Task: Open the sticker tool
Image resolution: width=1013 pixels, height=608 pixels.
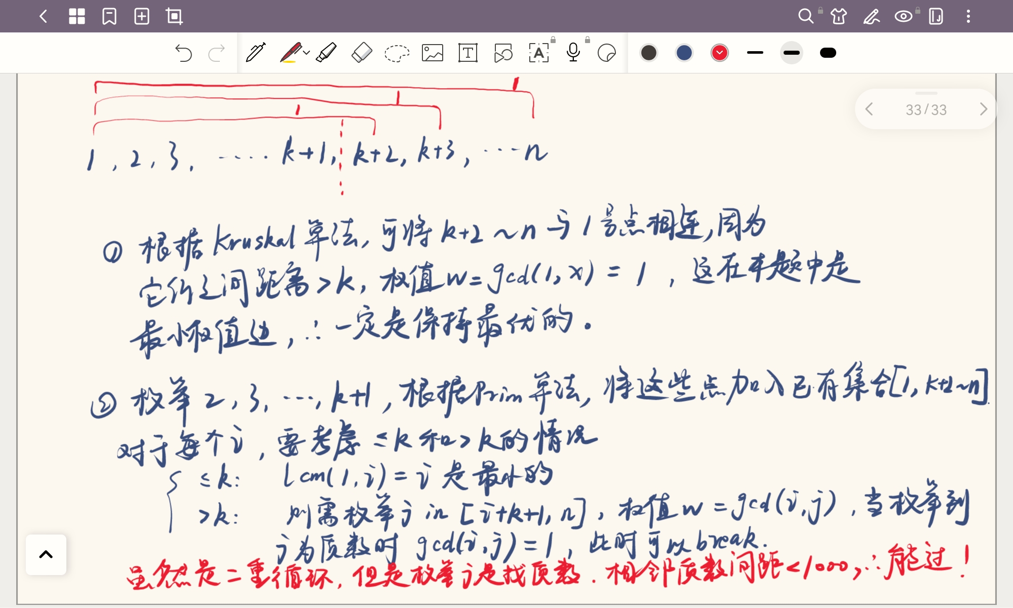Action: coord(607,53)
